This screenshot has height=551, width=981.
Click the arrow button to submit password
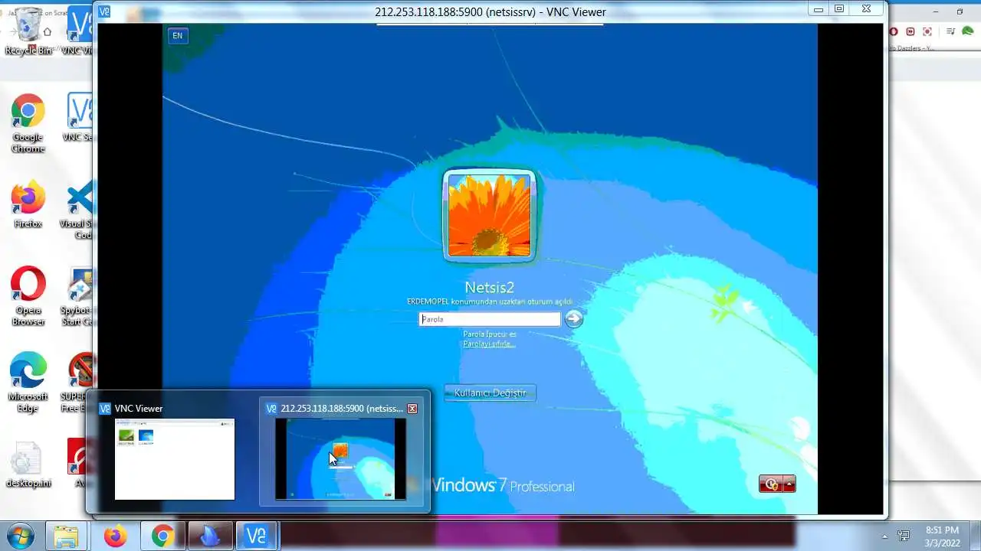(x=573, y=319)
